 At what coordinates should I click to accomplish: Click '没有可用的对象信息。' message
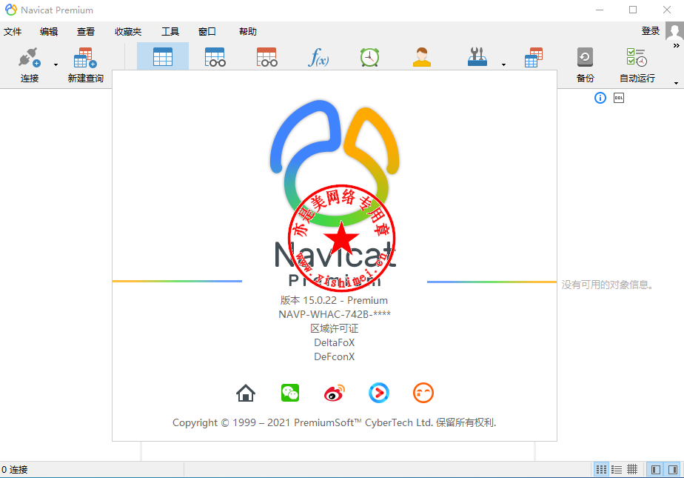pyautogui.click(x=607, y=285)
